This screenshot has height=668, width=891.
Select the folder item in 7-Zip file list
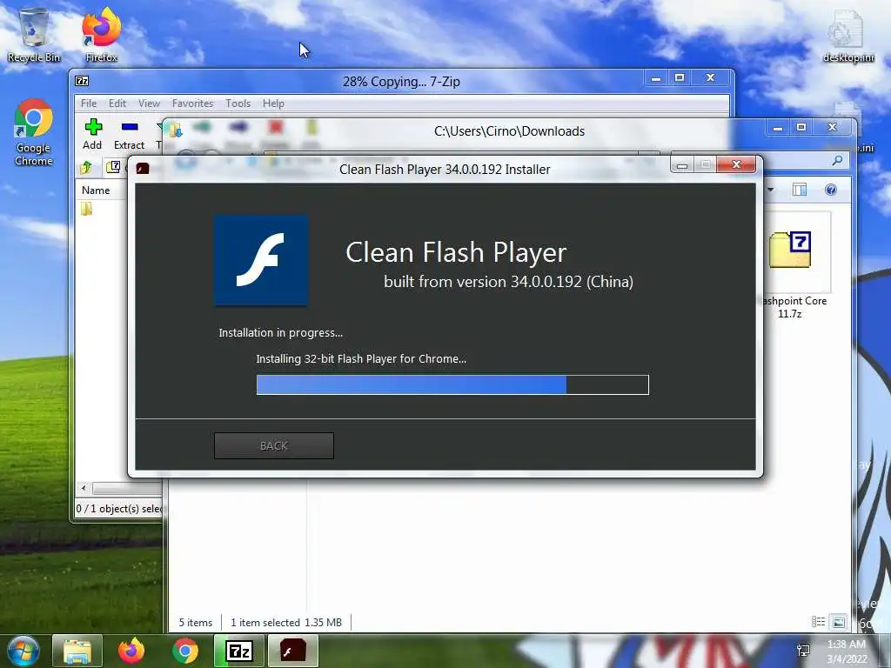[86, 209]
